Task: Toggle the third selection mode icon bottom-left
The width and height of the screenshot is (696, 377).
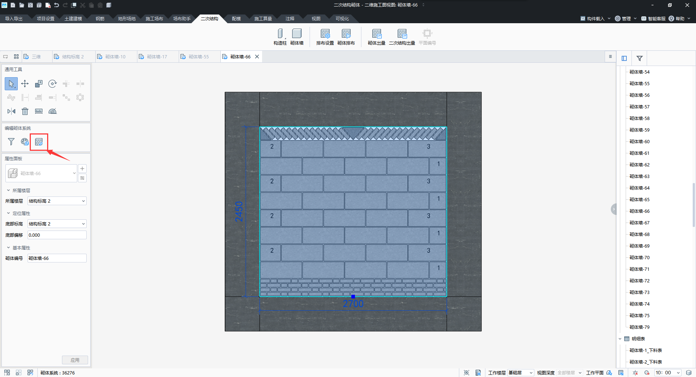Action: point(30,373)
